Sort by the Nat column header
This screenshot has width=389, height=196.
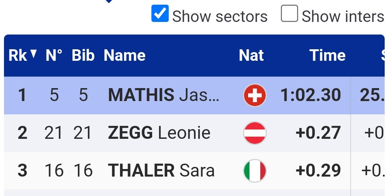pyautogui.click(x=251, y=55)
